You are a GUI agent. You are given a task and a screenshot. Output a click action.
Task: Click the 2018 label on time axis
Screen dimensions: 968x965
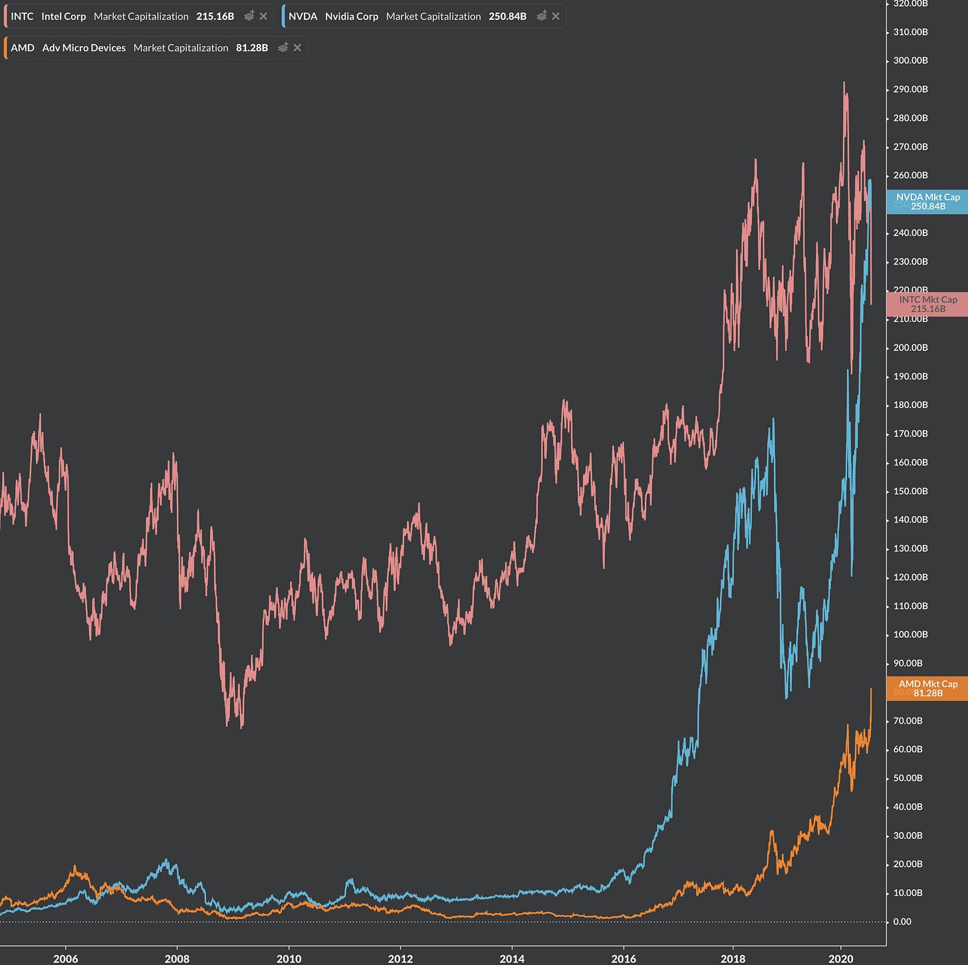[x=733, y=958]
